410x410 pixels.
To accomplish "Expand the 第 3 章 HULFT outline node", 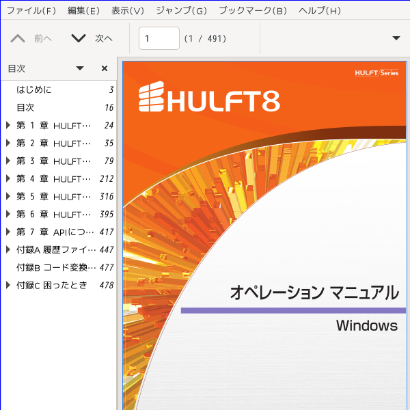I will pos(8,161).
